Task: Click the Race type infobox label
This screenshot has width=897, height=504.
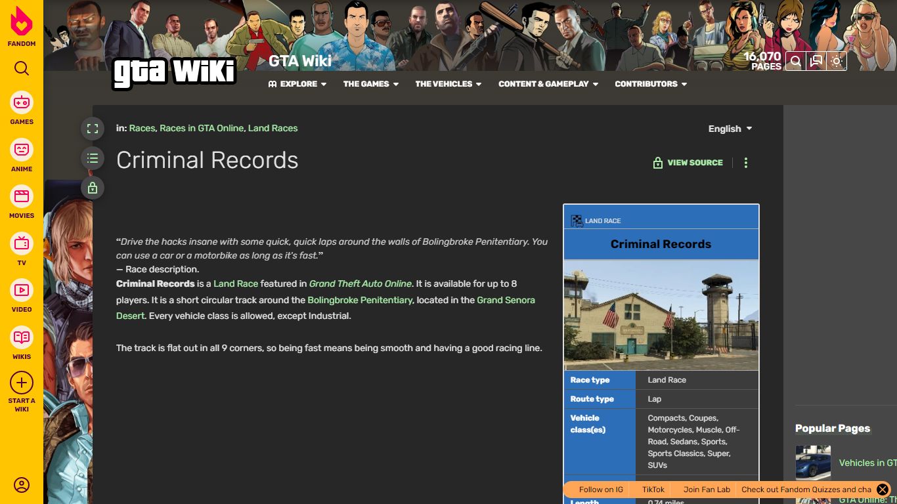Action: click(590, 380)
